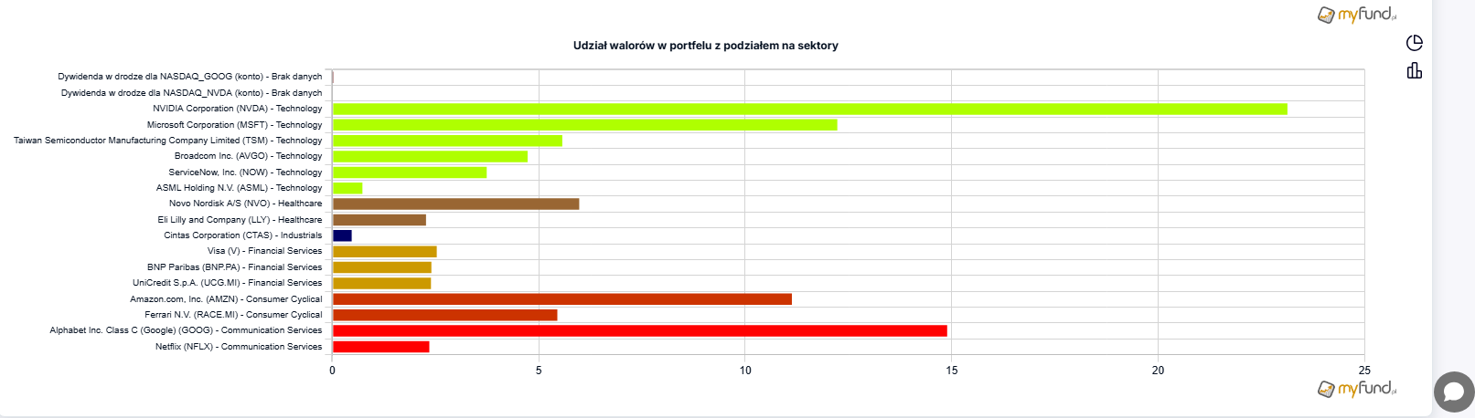This screenshot has height=418, width=1475.
Task: Click the Eli Lilly and Company label
Action: click(x=240, y=220)
